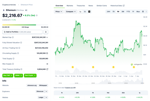This screenshot has width=150, height=101.
Task: Click Add to Portfolio button
Action: (22, 32)
